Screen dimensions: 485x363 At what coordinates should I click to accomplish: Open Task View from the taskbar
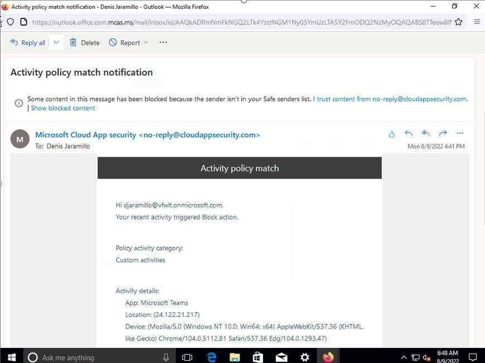click(187, 357)
